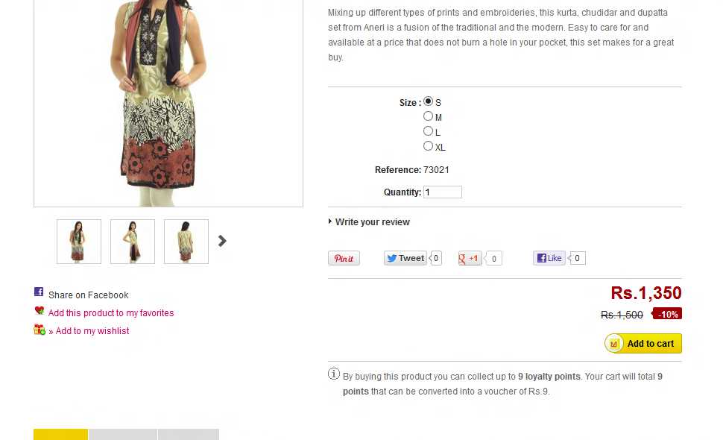Click the Facebook Like button

coord(549,258)
